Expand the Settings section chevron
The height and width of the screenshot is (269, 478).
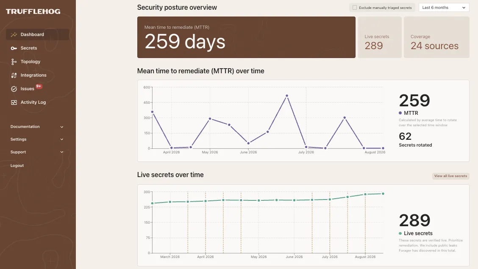pyautogui.click(x=62, y=139)
